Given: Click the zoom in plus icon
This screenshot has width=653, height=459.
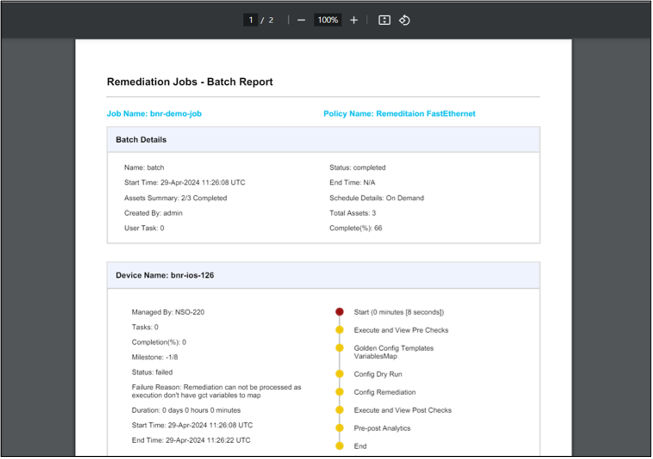Looking at the screenshot, I should 354,20.
